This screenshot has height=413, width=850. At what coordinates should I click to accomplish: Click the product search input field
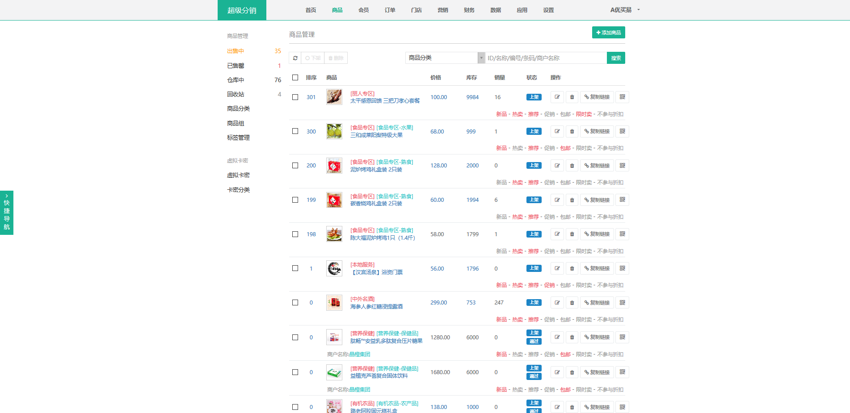(x=545, y=58)
